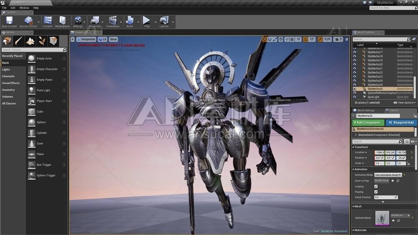Click the Build toolbar icon
418x235 pixels.
(130, 22)
